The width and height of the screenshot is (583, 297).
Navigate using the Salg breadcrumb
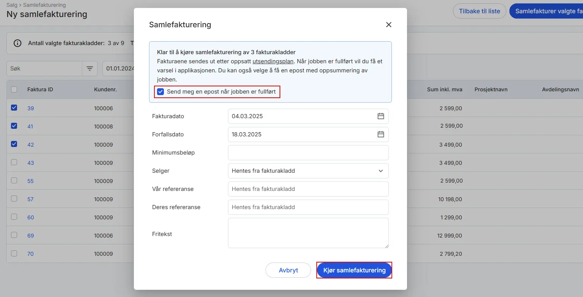point(11,5)
